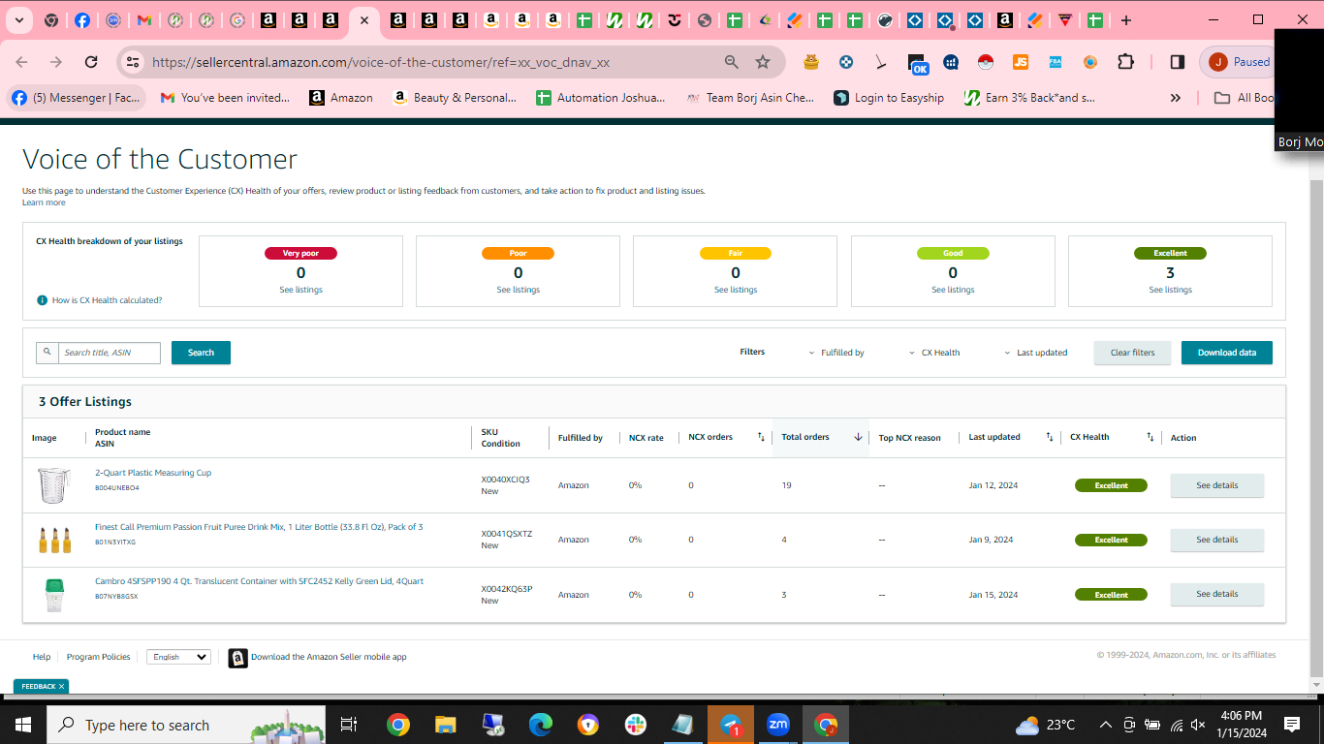
Task: Focus the Search title, ASIN field
Action: (110, 353)
